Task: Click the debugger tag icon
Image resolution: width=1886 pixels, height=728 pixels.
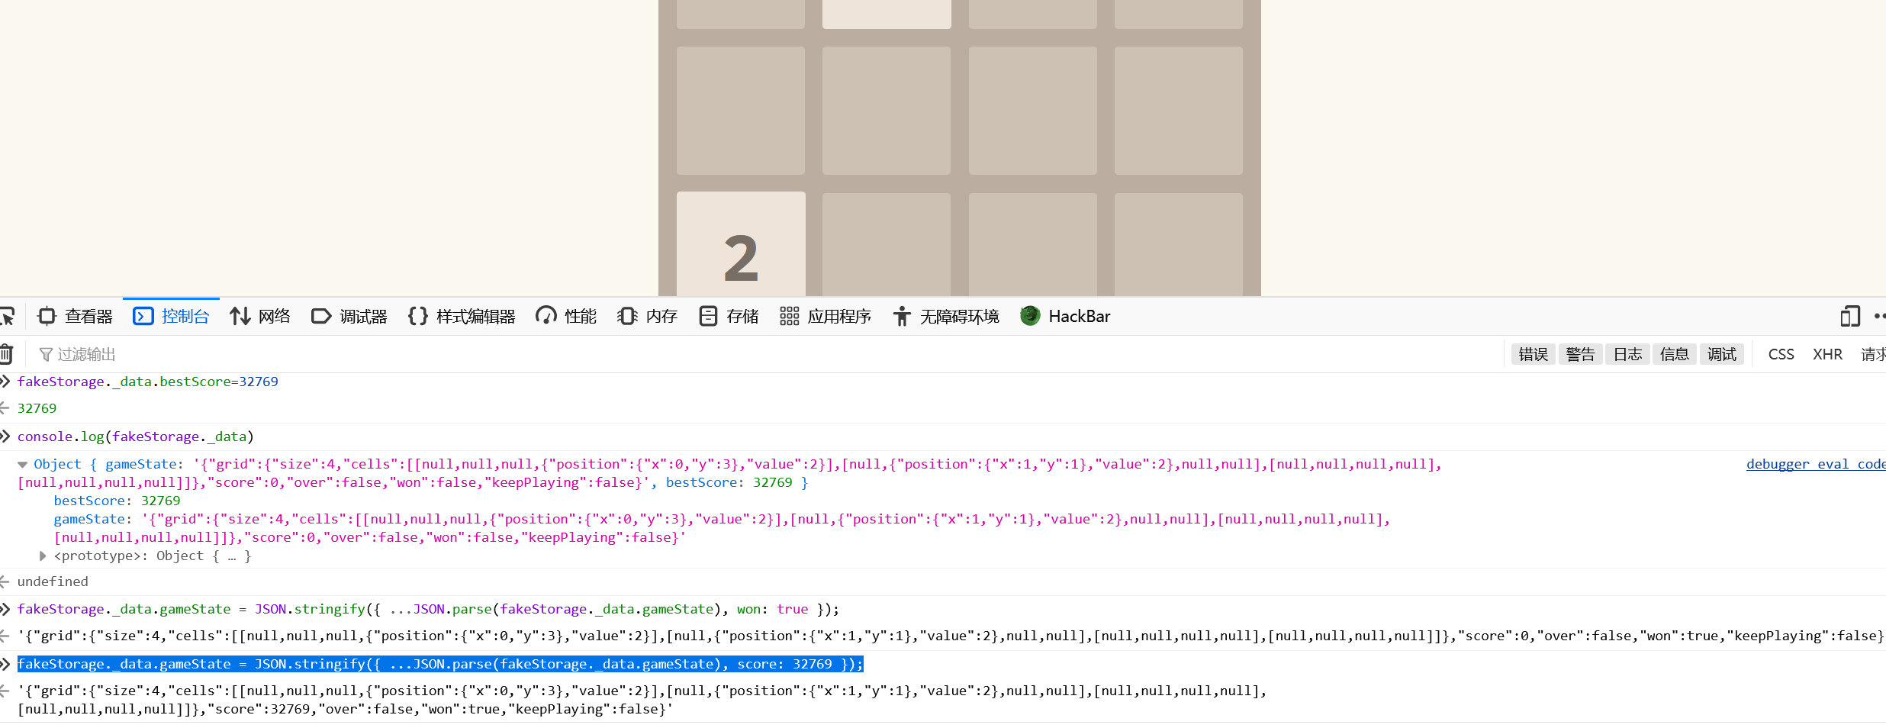Action: pyautogui.click(x=321, y=316)
